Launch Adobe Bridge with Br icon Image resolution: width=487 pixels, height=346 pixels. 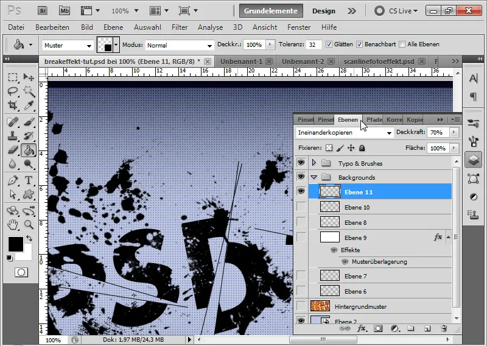point(43,11)
